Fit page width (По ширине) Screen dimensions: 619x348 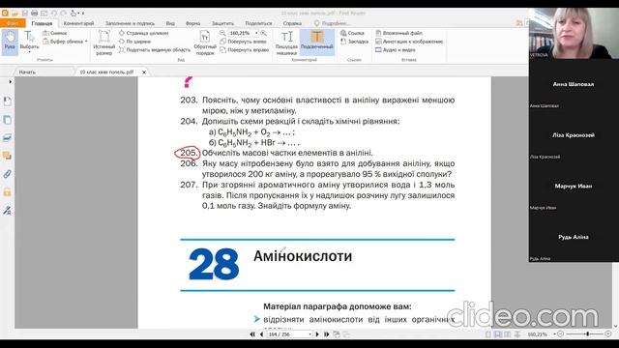pyautogui.click(x=134, y=42)
